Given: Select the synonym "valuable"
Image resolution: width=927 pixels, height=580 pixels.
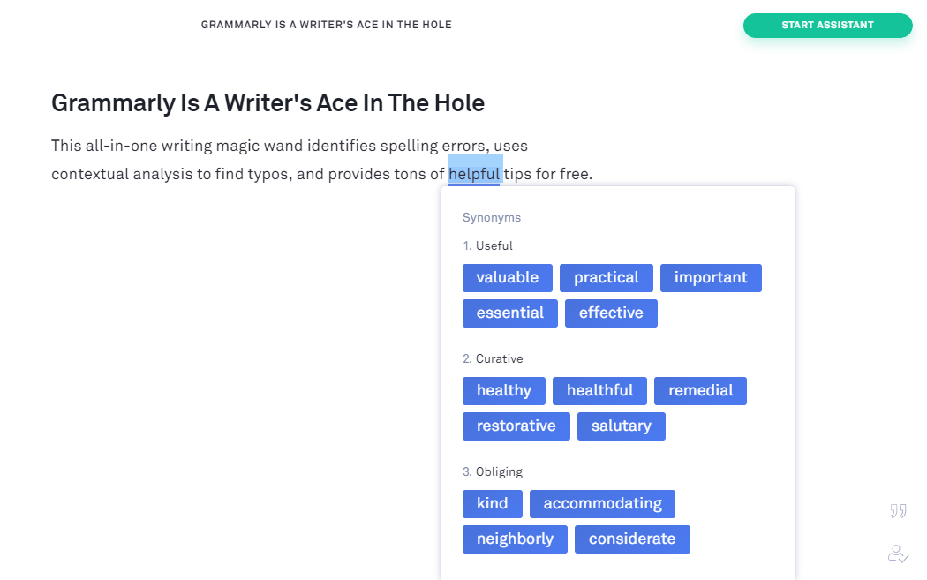Looking at the screenshot, I should click(x=508, y=278).
